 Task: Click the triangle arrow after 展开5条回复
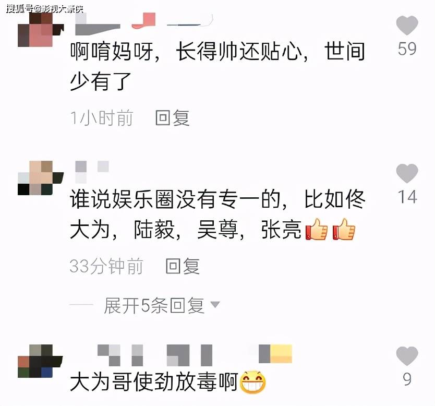coord(215,305)
